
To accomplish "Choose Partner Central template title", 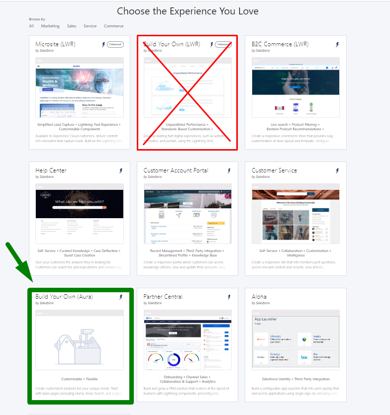I will 163,297.
